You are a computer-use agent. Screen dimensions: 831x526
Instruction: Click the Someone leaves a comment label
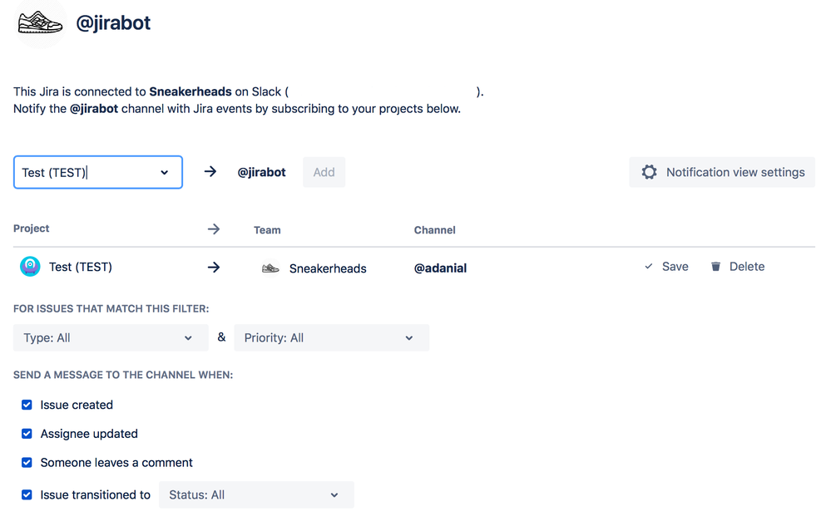(116, 463)
